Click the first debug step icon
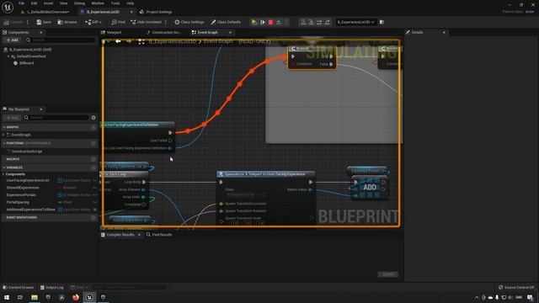This screenshot has height=303, width=539. point(303,22)
